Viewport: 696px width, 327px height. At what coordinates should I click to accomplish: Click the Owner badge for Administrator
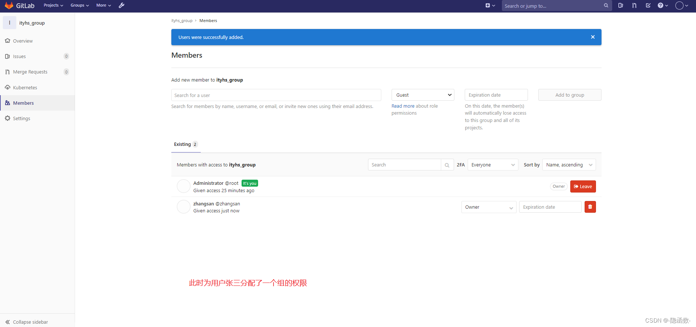559,186
